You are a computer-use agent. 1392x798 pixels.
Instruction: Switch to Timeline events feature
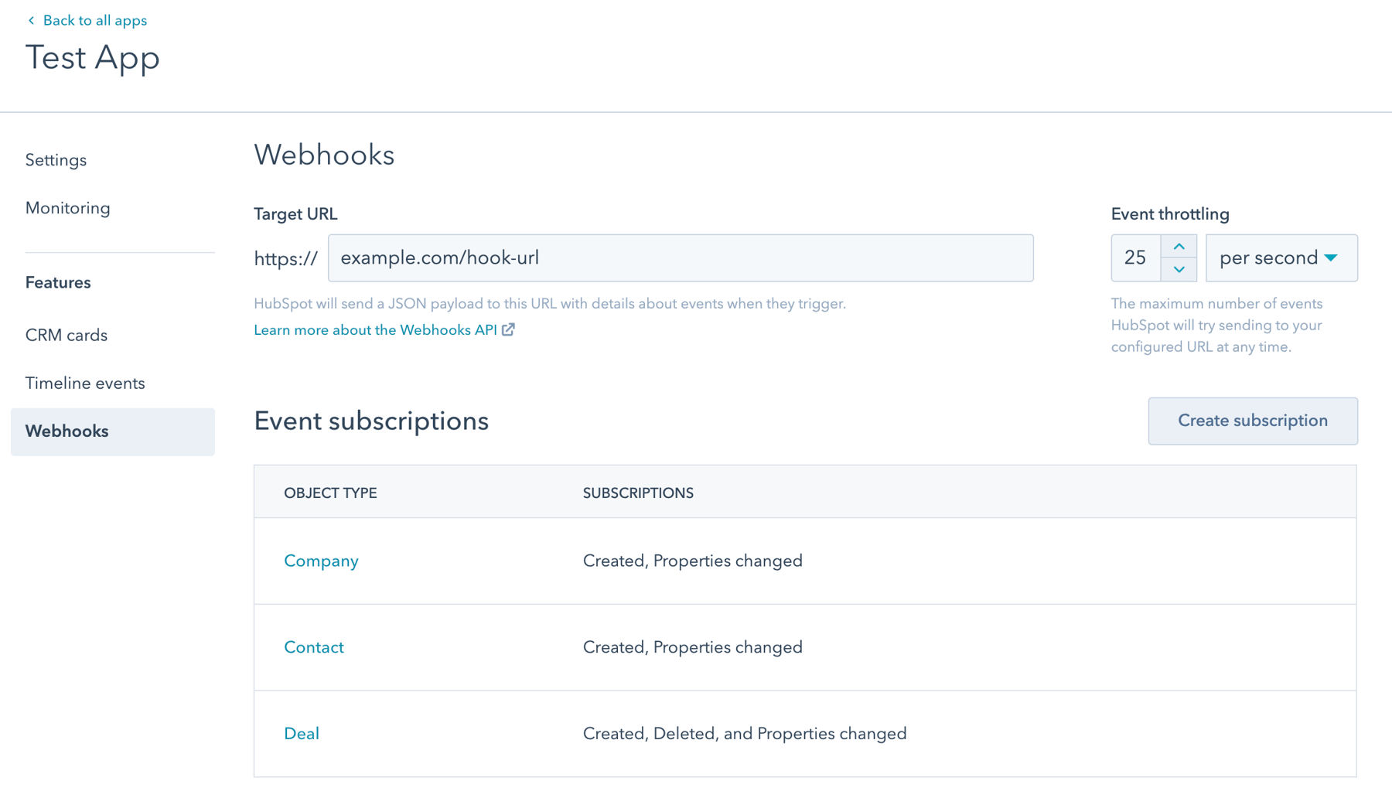[85, 383]
